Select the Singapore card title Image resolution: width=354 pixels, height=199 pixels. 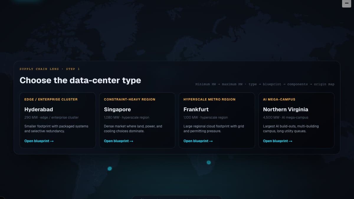[x=117, y=109]
